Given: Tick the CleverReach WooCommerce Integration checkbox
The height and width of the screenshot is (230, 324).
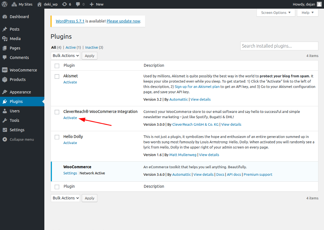Looking at the screenshot, I should coord(57,112).
